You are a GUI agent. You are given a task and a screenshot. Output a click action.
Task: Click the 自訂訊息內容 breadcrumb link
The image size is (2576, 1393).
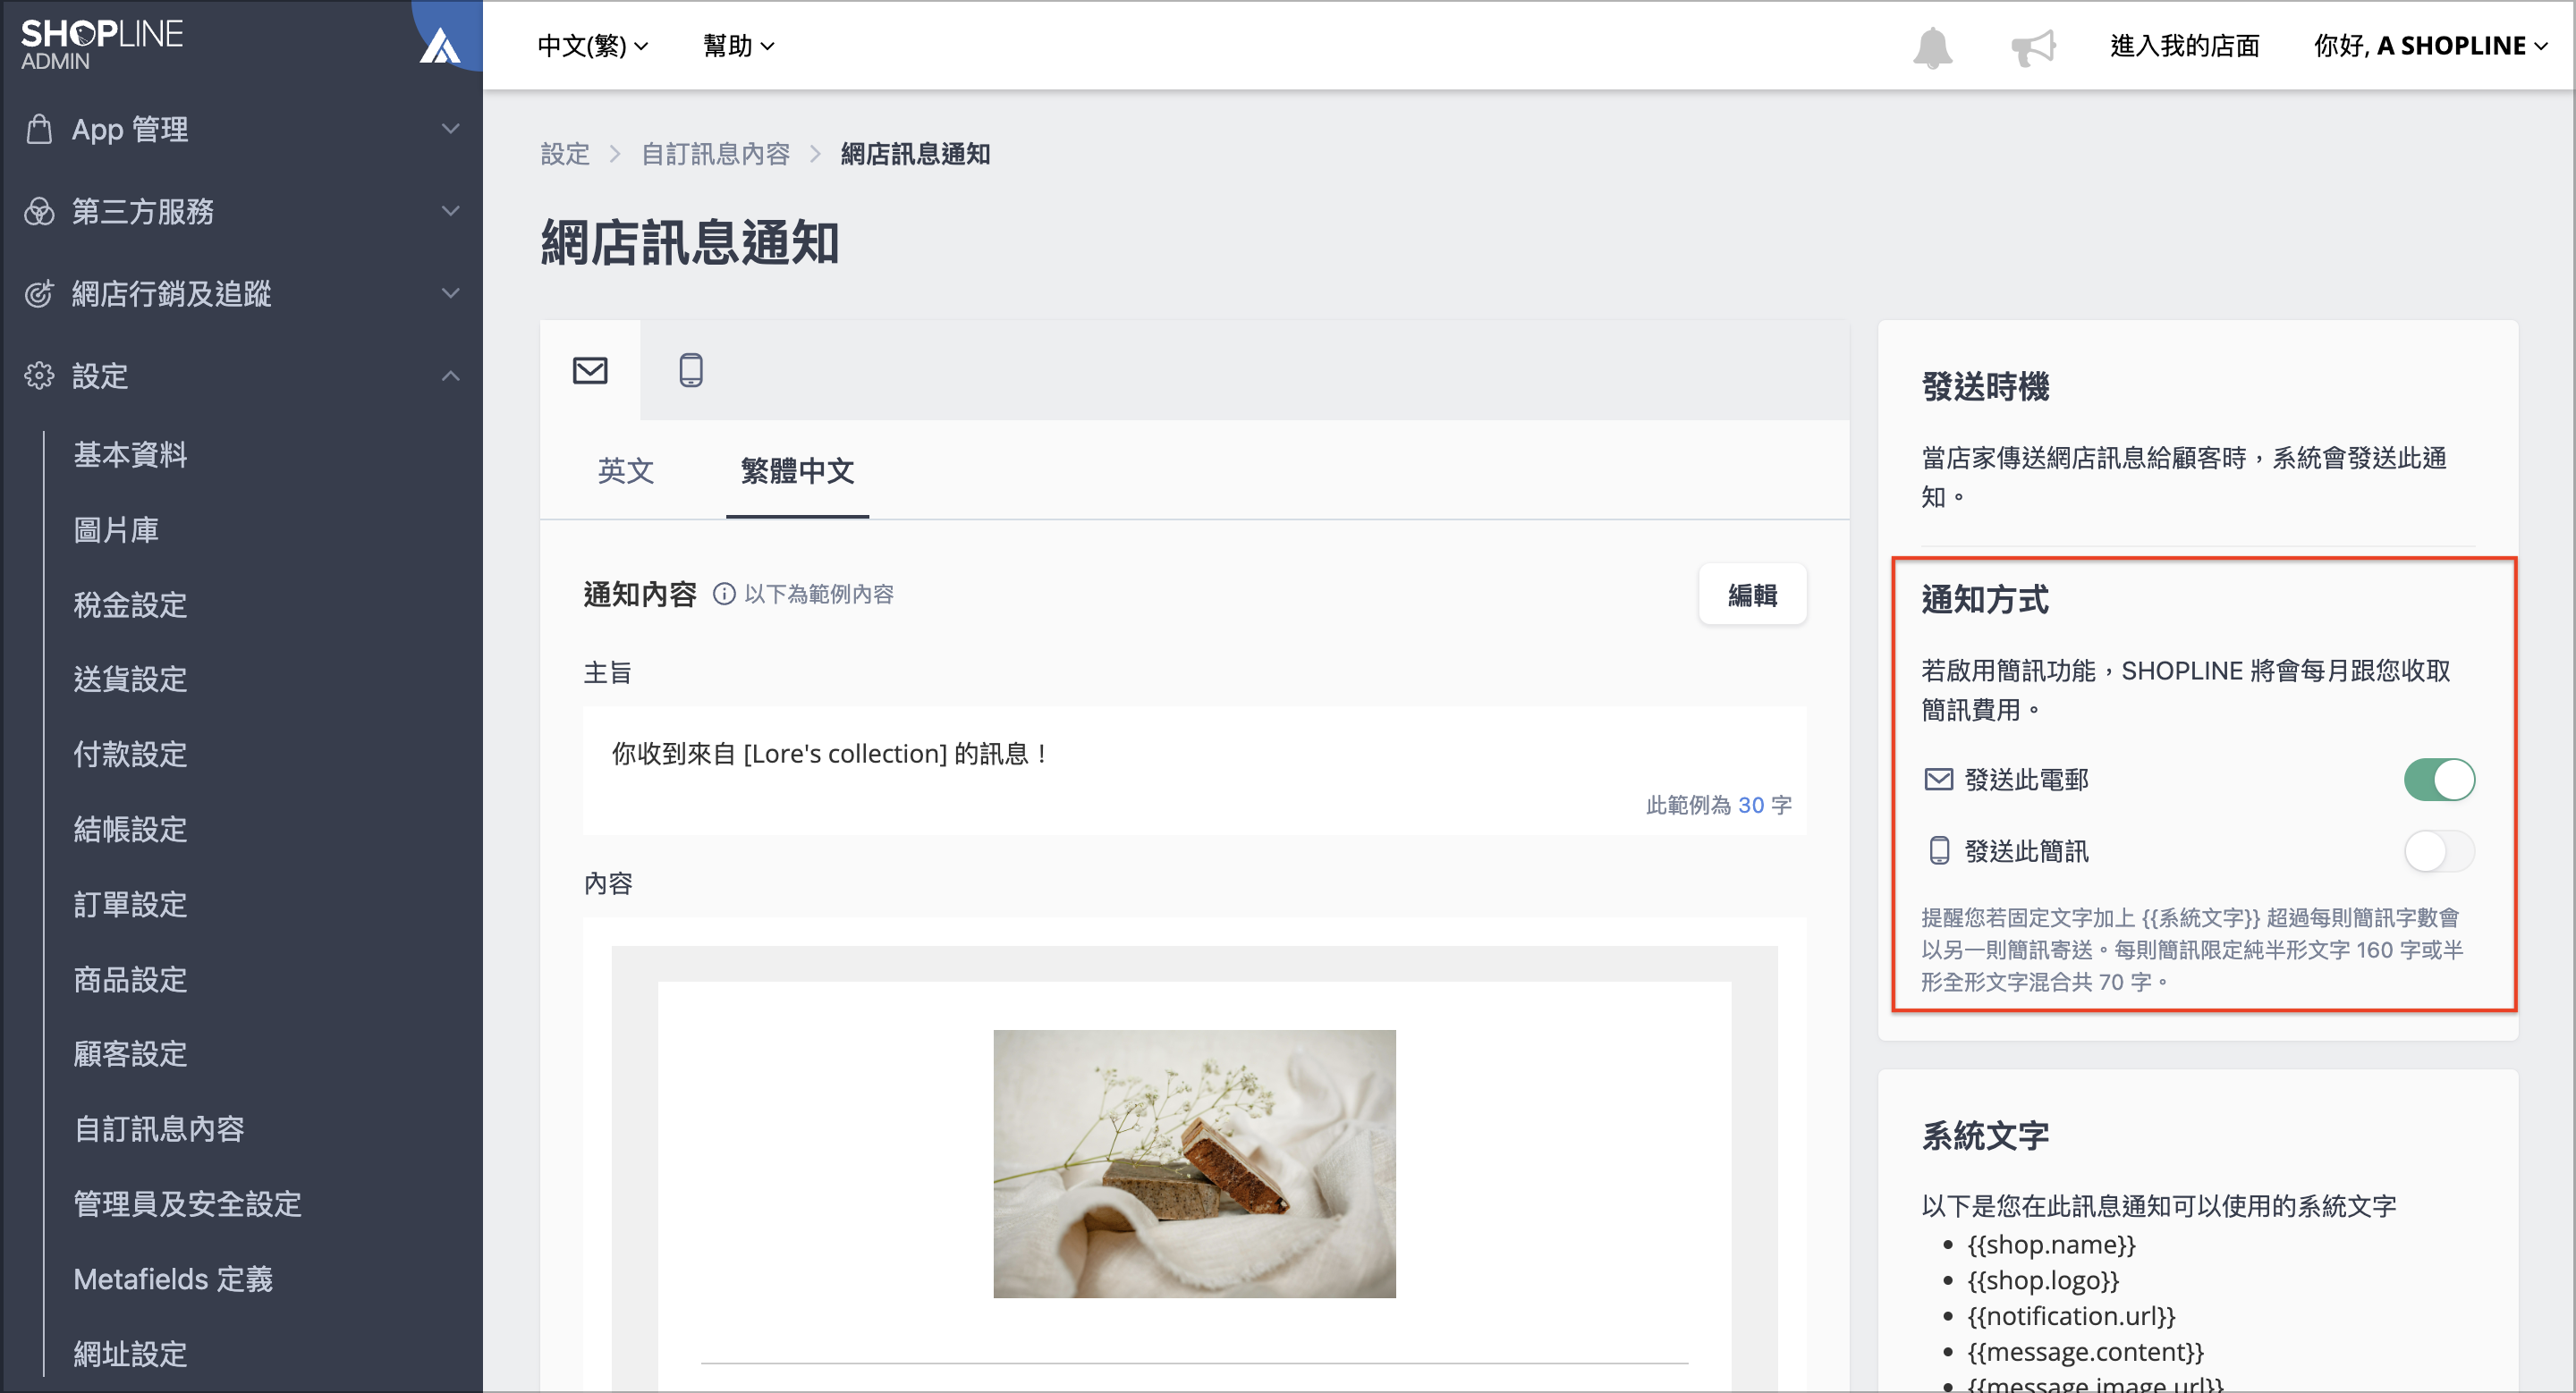click(715, 154)
